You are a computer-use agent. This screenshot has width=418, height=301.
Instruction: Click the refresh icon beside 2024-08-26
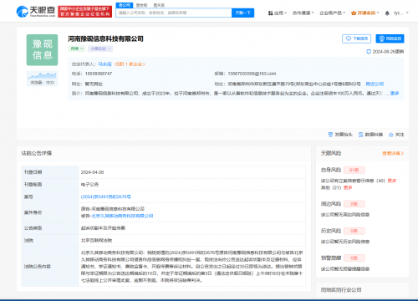369,52
